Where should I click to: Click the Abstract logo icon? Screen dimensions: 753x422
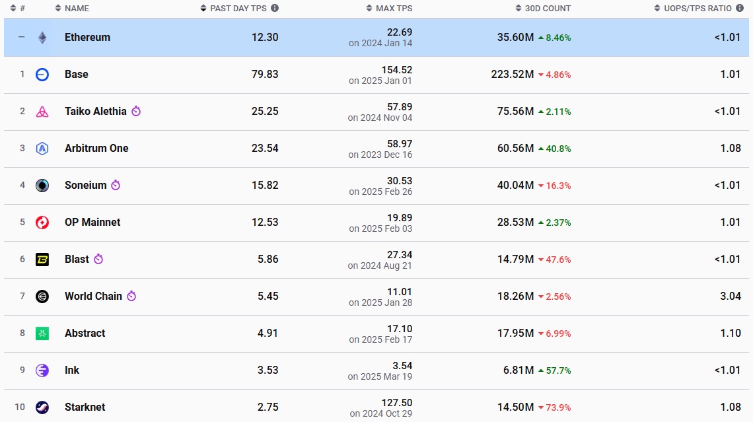pos(42,334)
